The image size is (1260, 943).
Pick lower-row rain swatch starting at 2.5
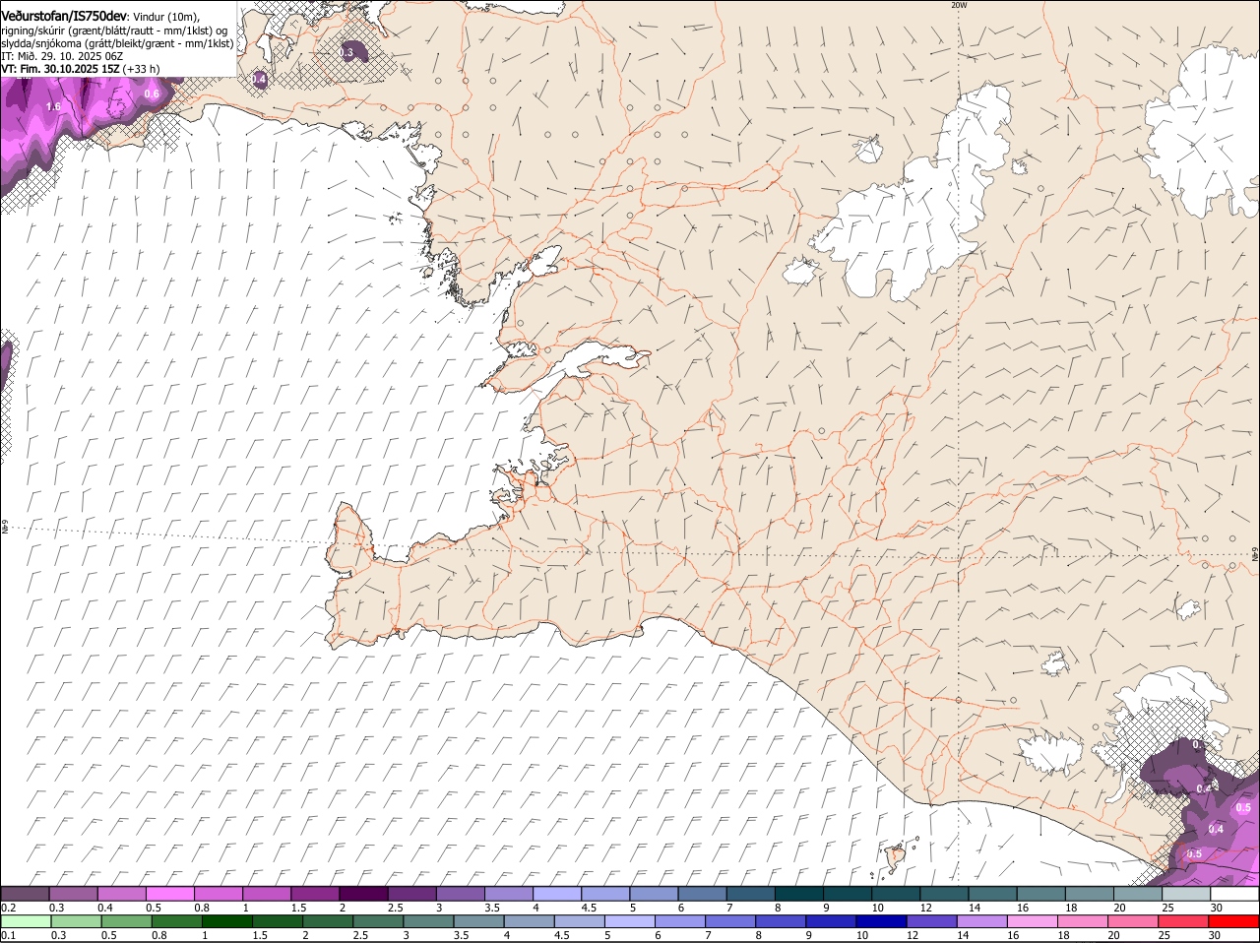378,921
